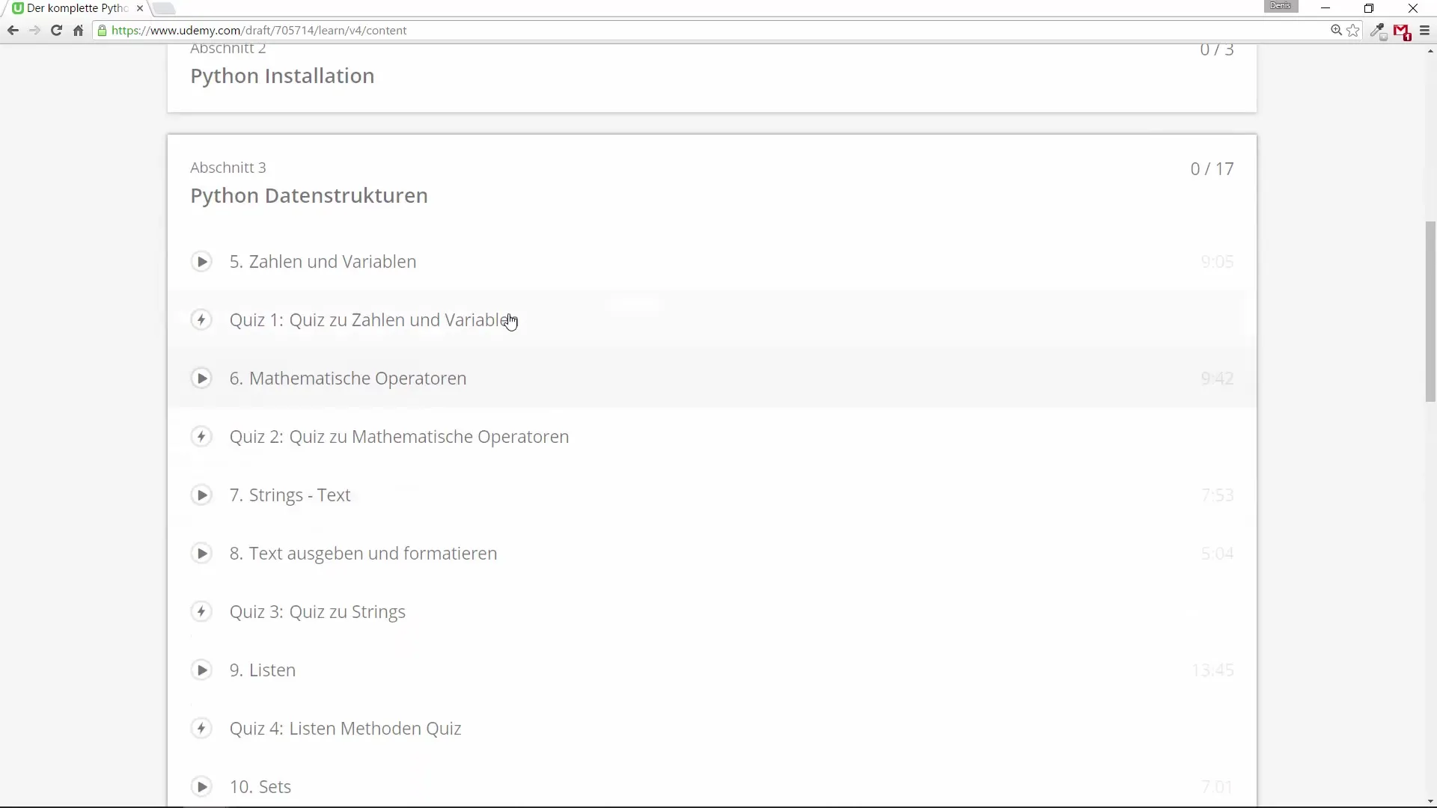Click duration 9:42 of lecture 6
Viewport: 1437px width, 808px height.
(1217, 379)
